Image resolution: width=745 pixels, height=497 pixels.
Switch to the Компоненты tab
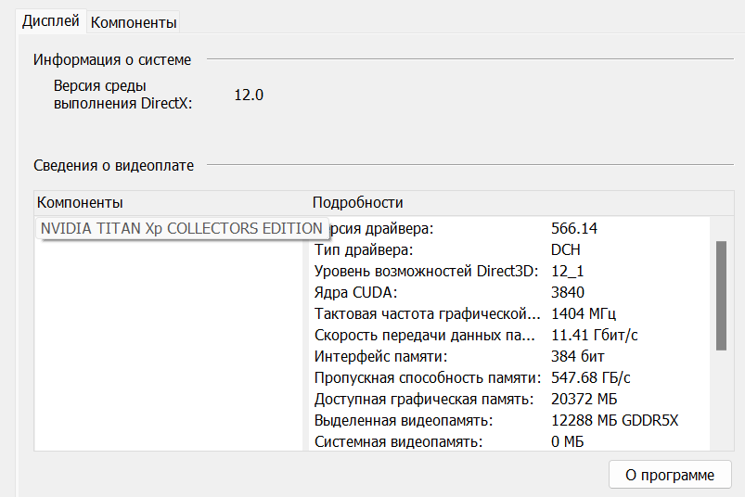point(134,21)
